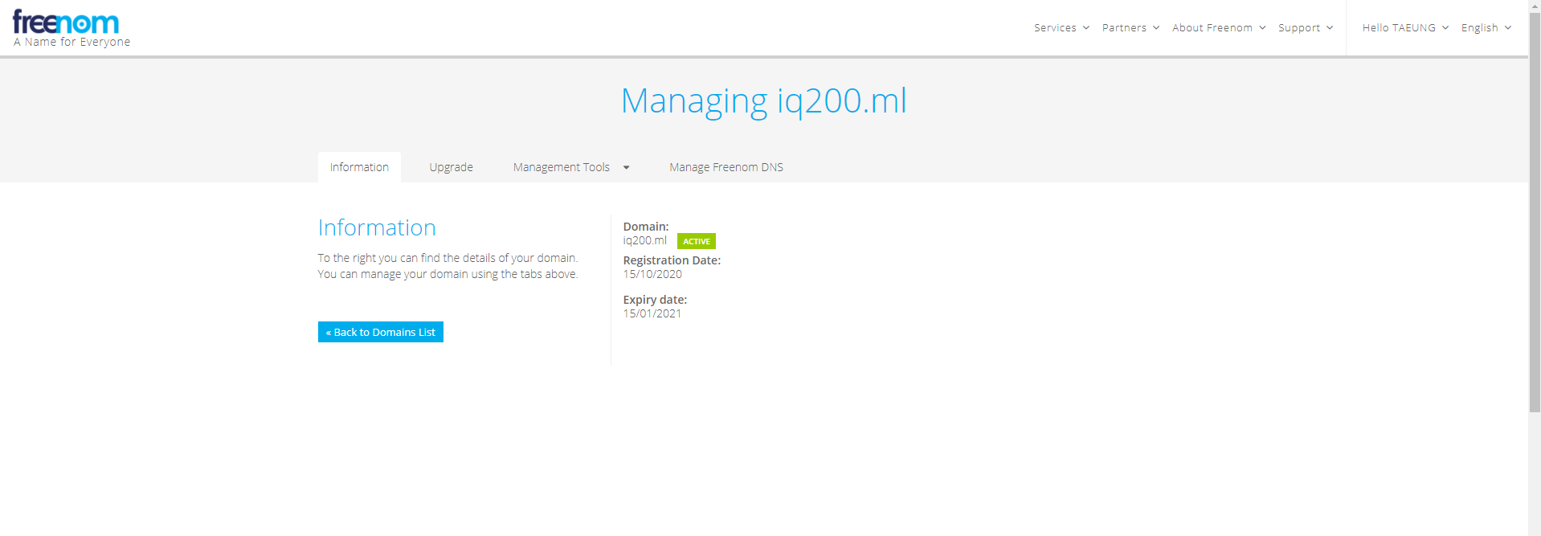Image resolution: width=1541 pixels, height=536 pixels.
Task: Click the green ACTIVE status badge
Action: (x=697, y=241)
